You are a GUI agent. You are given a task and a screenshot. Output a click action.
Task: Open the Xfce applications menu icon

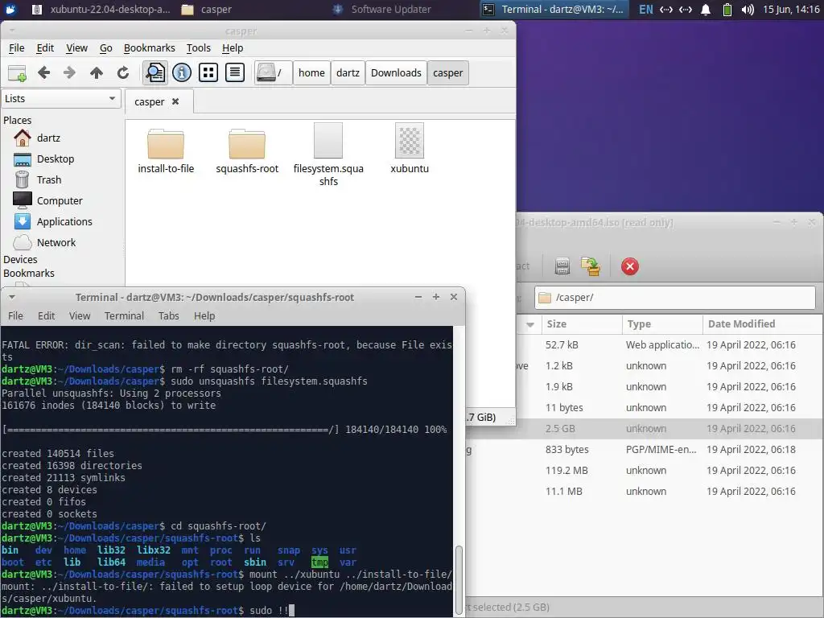click(10, 10)
